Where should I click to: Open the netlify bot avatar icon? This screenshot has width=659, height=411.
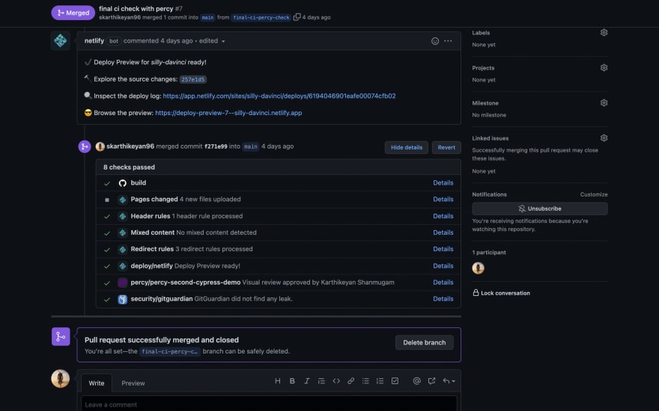(x=61, y=40)
